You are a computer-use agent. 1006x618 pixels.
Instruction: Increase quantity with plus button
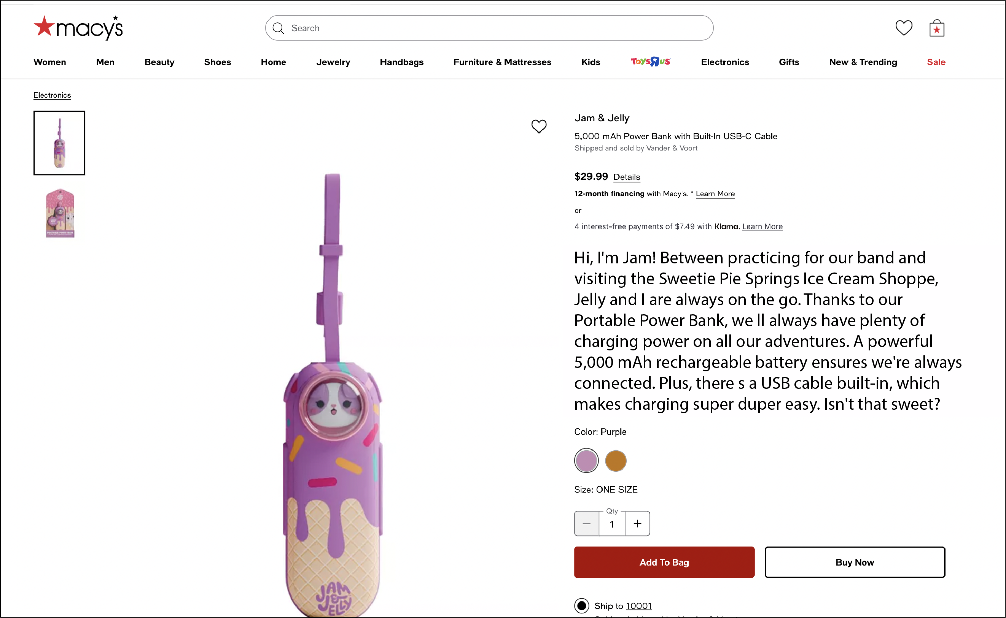(x=637, y=524)
